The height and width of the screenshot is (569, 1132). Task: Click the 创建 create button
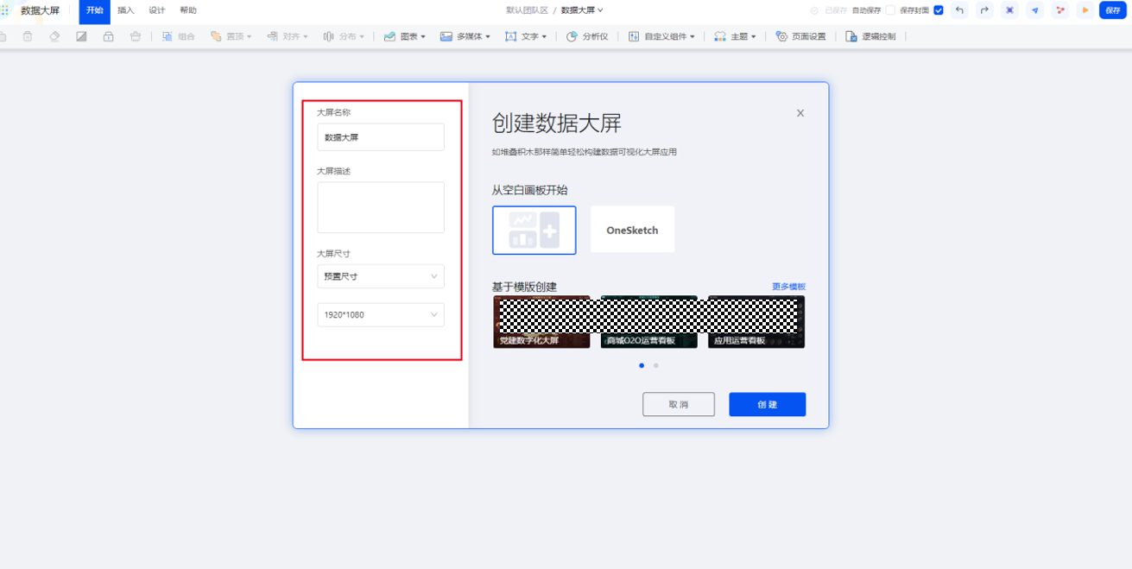tap(768, 405)
